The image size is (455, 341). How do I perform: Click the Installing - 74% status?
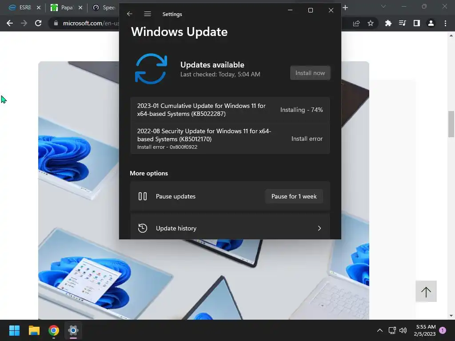pyautogui.click(x=302, y=110)
